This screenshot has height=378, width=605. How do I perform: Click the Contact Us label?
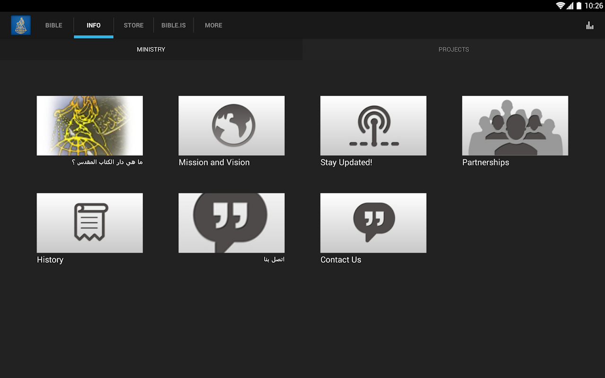[x=341, y=260]
